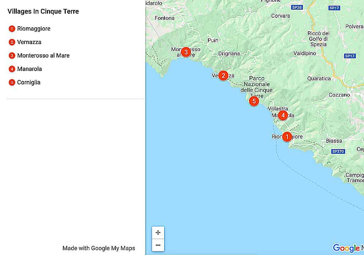Zoom out with the minus button

pos(158,245)
